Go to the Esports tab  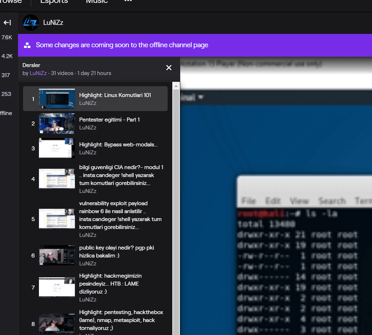(x=54, y=1)
